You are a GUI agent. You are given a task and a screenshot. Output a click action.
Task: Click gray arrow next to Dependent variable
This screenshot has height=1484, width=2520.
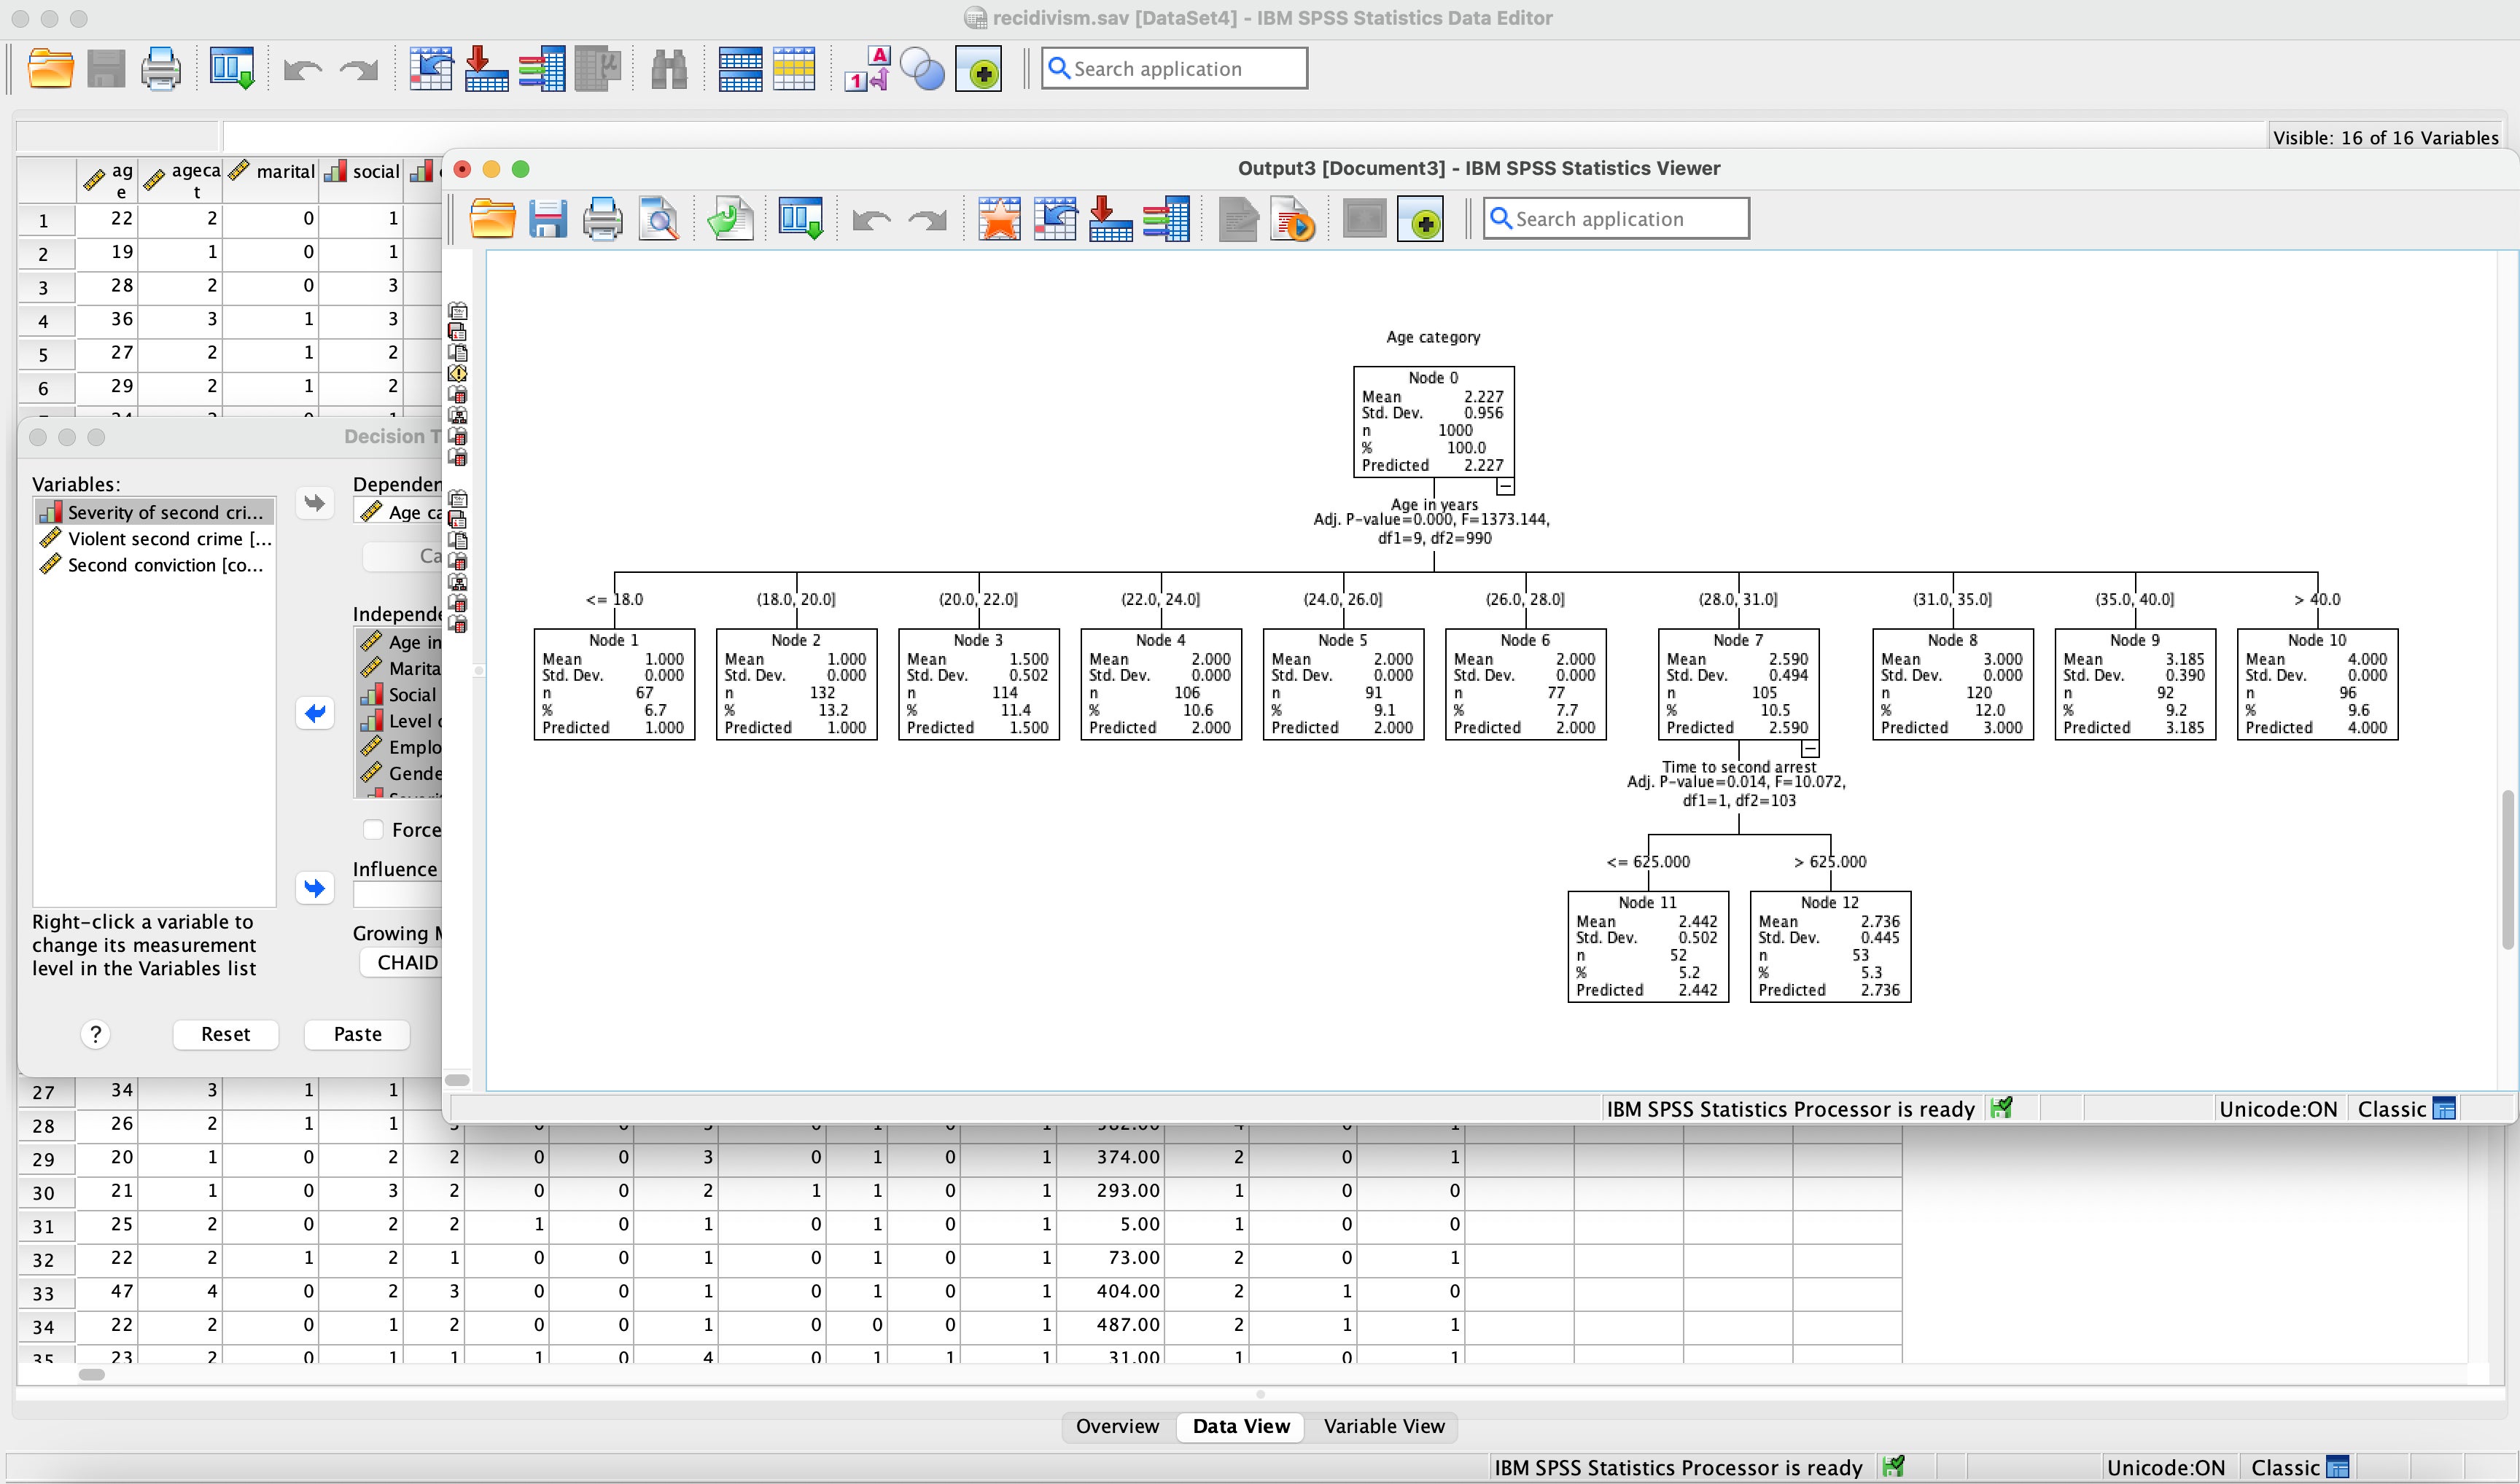coord(314,502)
